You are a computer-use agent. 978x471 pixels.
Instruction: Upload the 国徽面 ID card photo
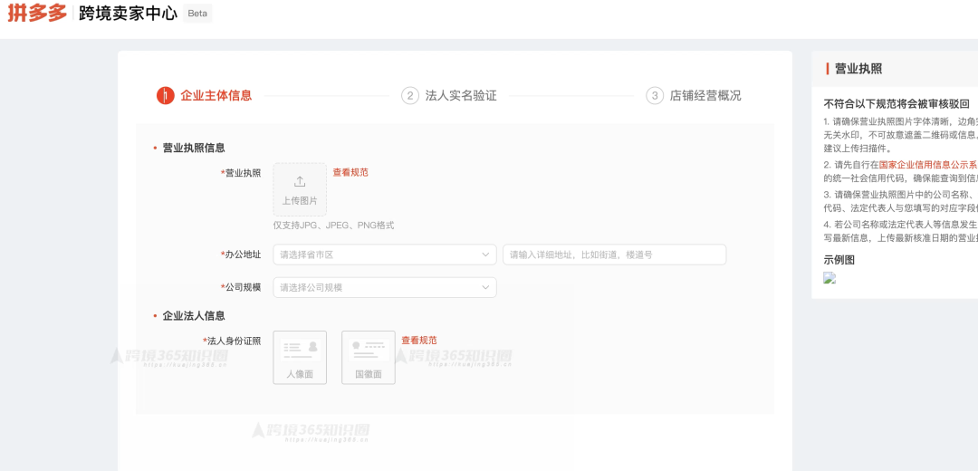click(x=369, y=358)
